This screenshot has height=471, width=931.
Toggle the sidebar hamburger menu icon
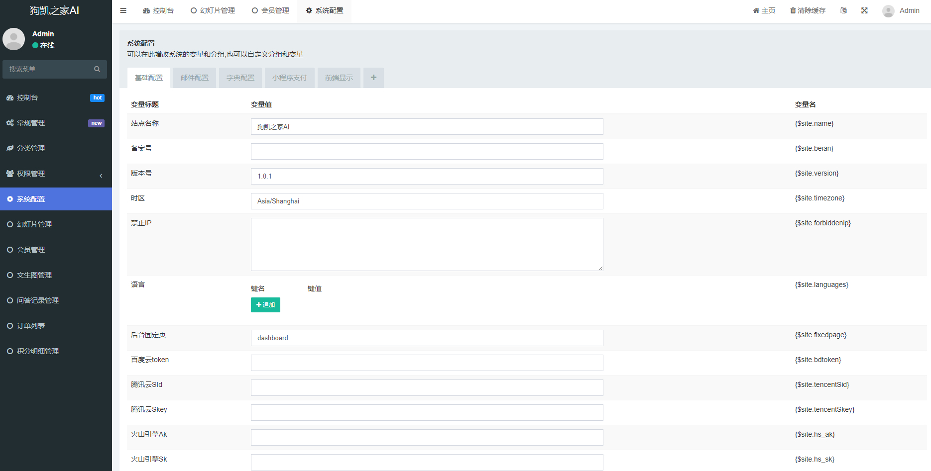[123, 10]
